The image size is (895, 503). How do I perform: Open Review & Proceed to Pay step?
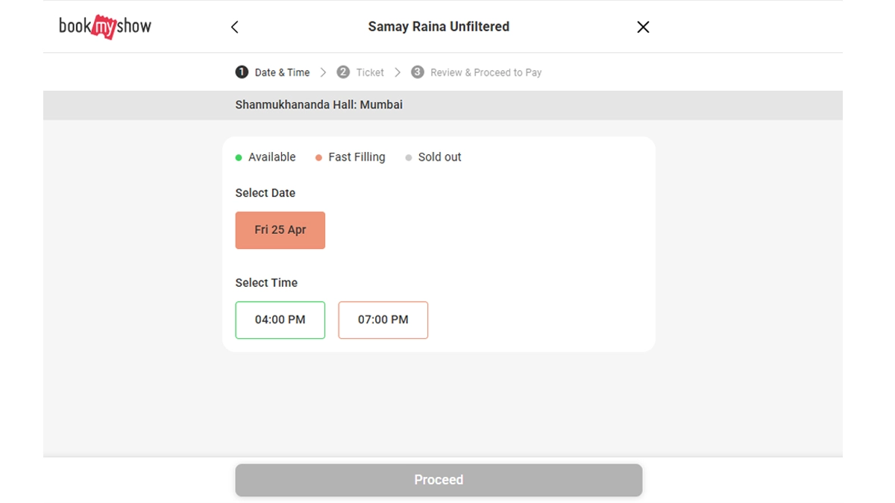(x=486, y=72)
